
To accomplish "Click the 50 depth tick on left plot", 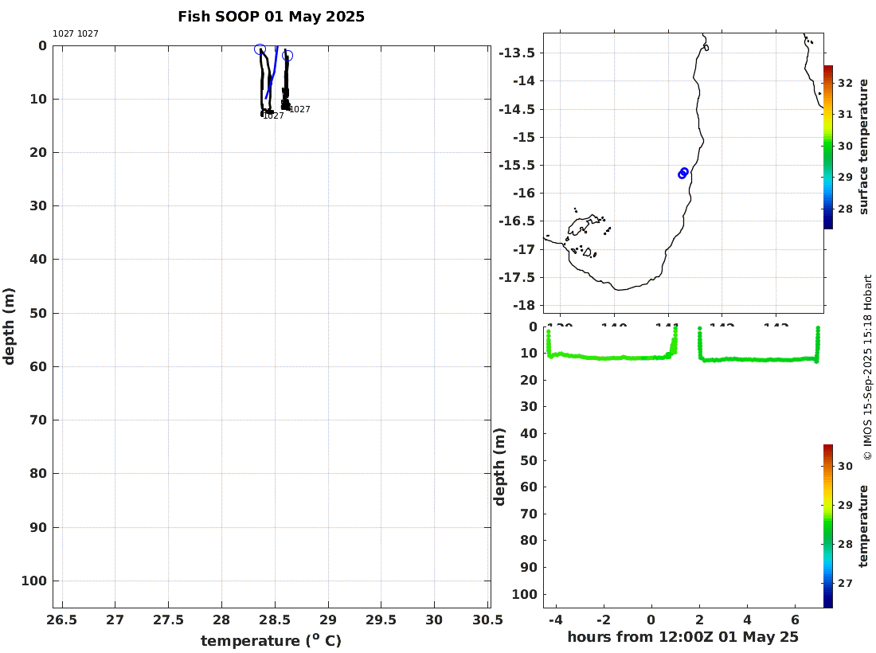I will (x=38, y=314).
